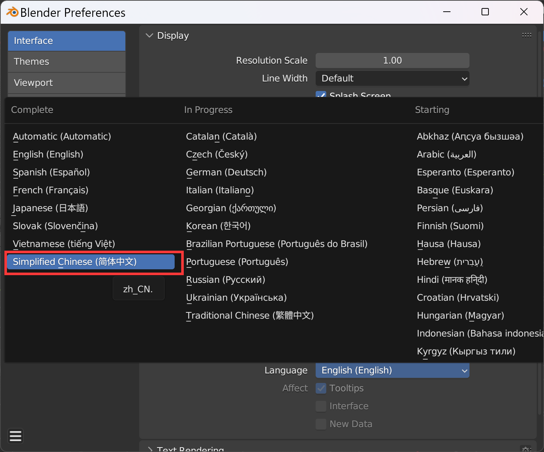Screen dimensions: 544x452
Task: Open the Line Width dropdown
Action: click(392, 79)
